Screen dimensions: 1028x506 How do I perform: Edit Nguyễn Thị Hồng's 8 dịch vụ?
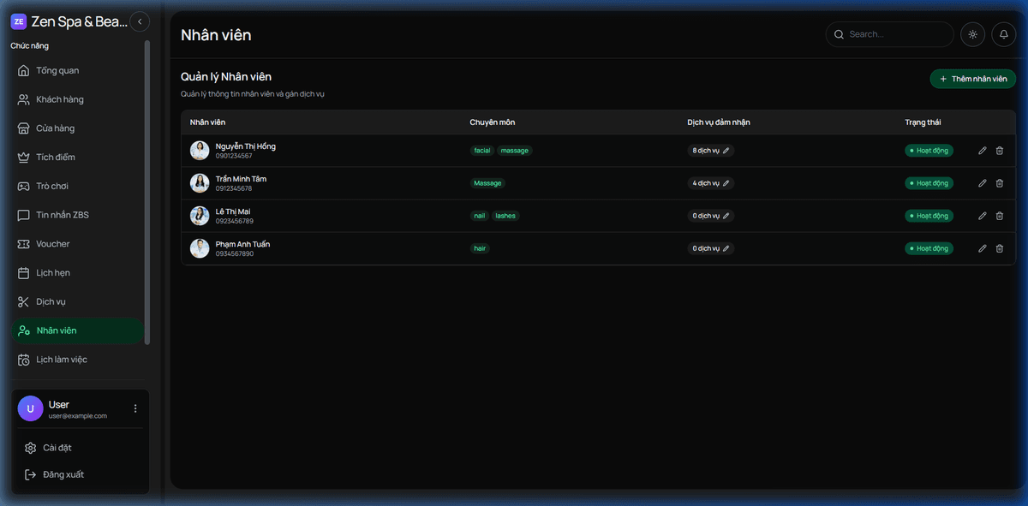(710, 151)
